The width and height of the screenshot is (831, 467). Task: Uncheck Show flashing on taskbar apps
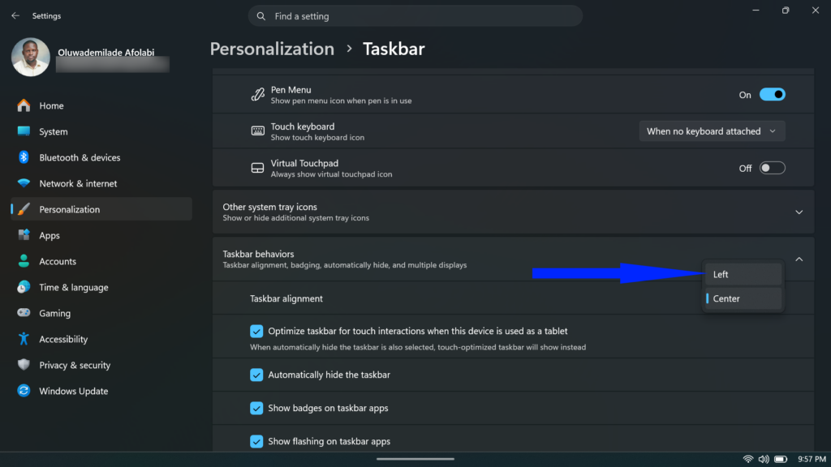[x=256, y=441]
